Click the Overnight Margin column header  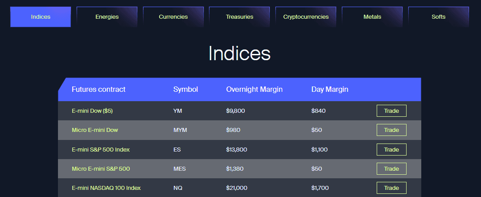(254, 90)
